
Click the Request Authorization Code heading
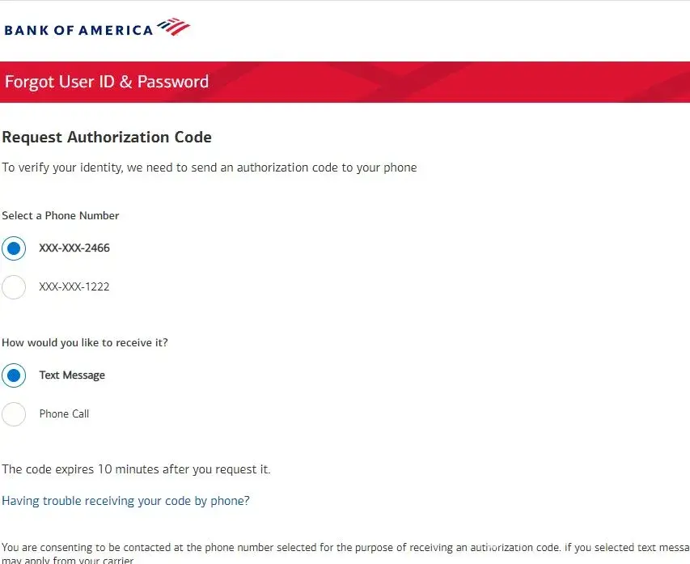[107, 138]
